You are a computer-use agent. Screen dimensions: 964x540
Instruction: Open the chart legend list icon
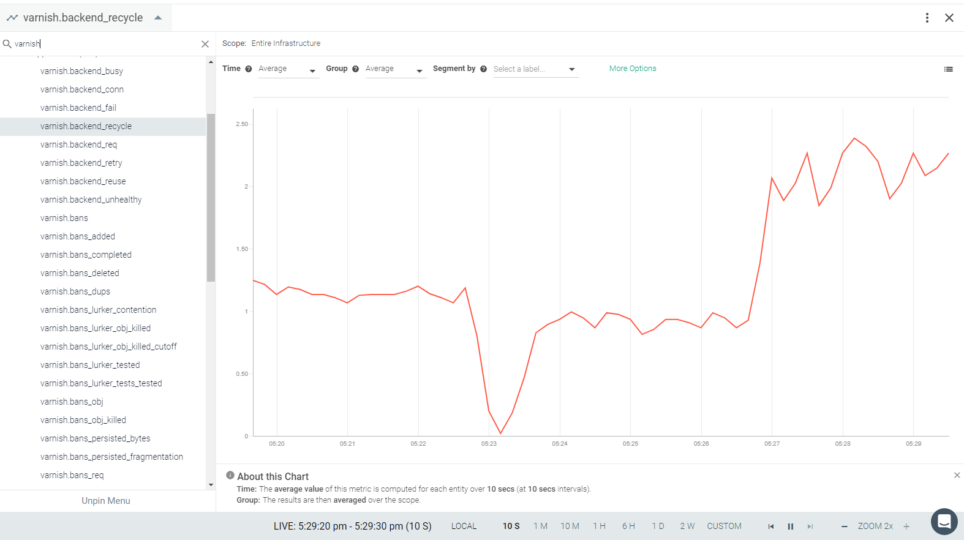949,69
